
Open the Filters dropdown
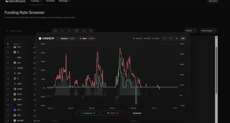pos(190,31)
